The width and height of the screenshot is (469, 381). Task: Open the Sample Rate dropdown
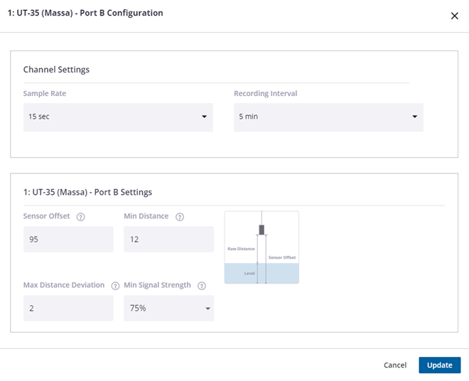click(x=118, y=117)
